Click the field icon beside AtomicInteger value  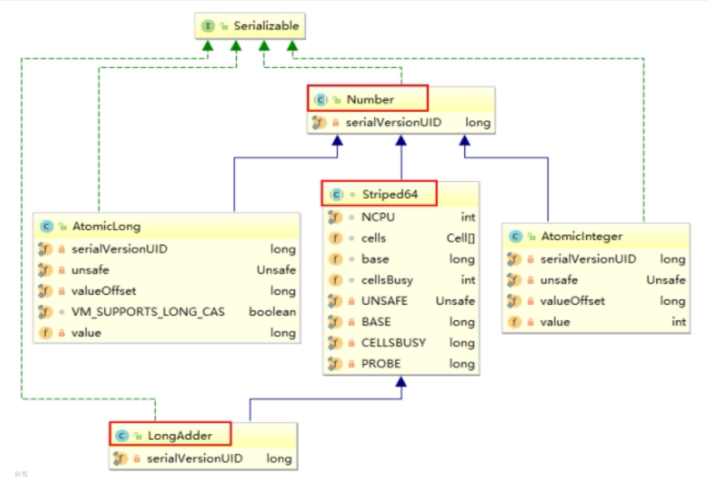[x=515, y=322]
